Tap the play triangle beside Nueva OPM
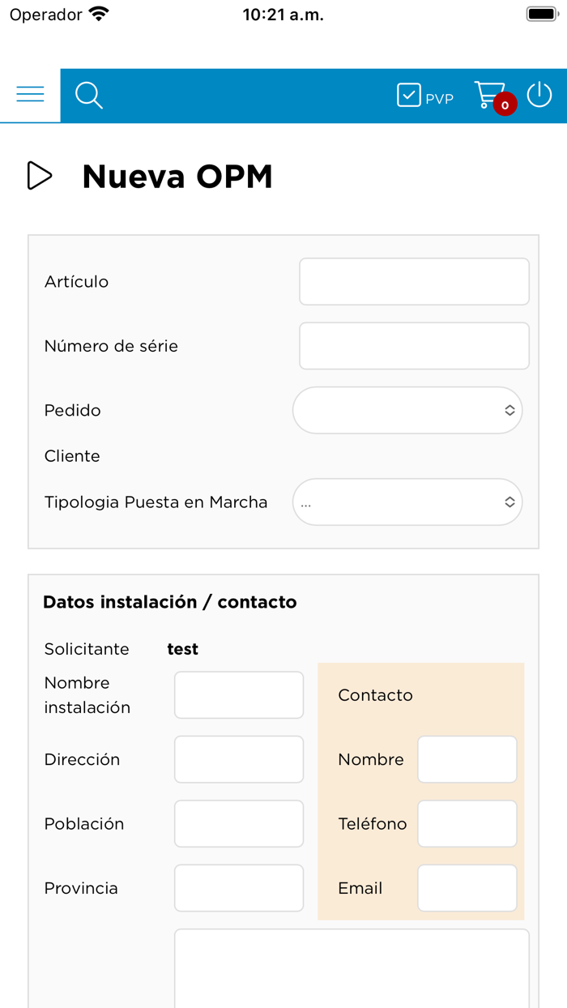This screenshot has height=1008, width=567. (39, 176)
